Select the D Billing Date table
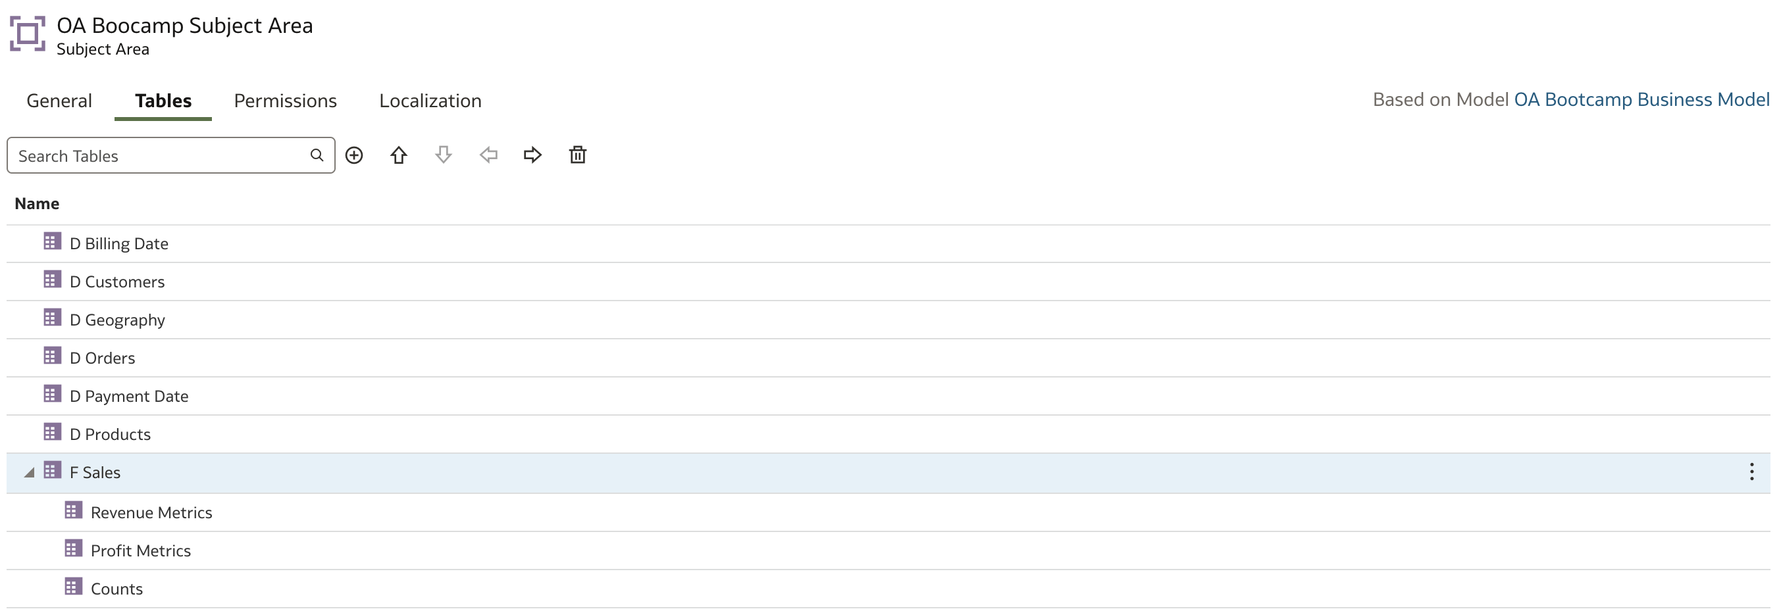The image size is (1781, 609). (x=889, y=244)
